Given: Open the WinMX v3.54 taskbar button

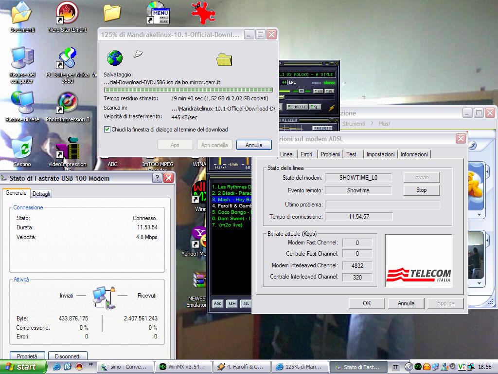Looking at the screenshot, I should click(183, 367).
